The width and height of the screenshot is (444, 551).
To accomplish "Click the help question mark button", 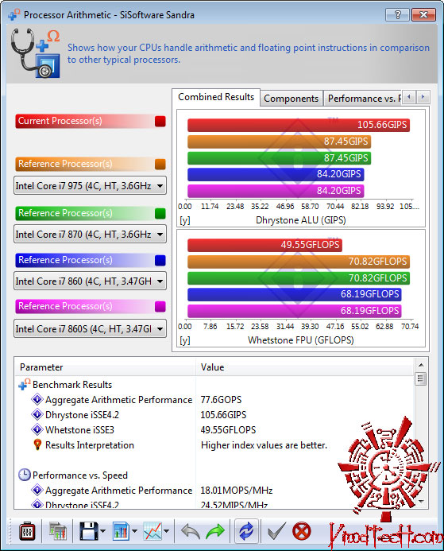I will 397,15.
